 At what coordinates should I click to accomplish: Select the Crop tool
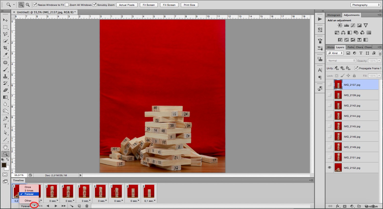click(x=5, y=48)
